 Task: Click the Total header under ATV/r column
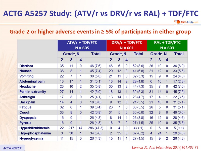coord(96,54)
